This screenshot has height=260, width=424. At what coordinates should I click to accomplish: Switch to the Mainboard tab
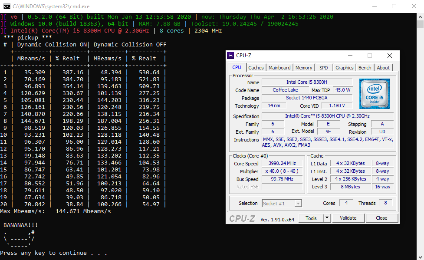point(279,68)
